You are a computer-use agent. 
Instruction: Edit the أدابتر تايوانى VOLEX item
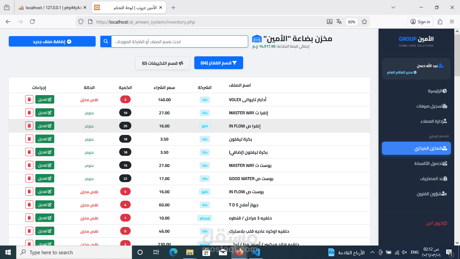[45, 99]
